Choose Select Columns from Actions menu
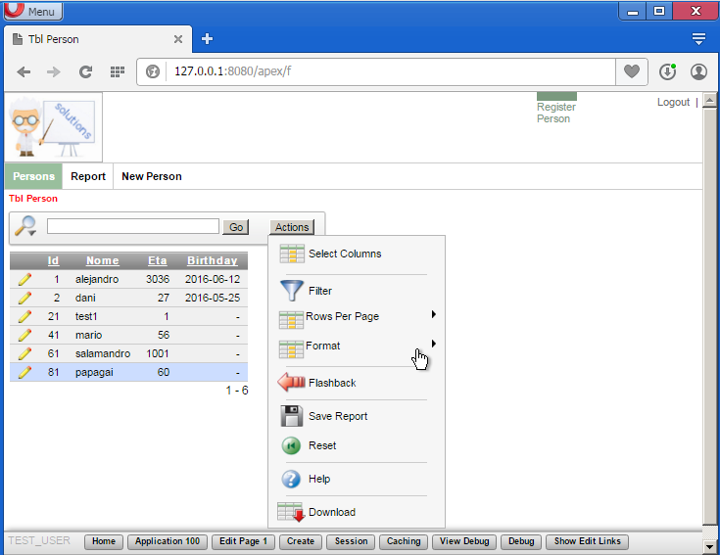This screenshot has width=720, height=555. pyautogui.click(x=345, y=254)
